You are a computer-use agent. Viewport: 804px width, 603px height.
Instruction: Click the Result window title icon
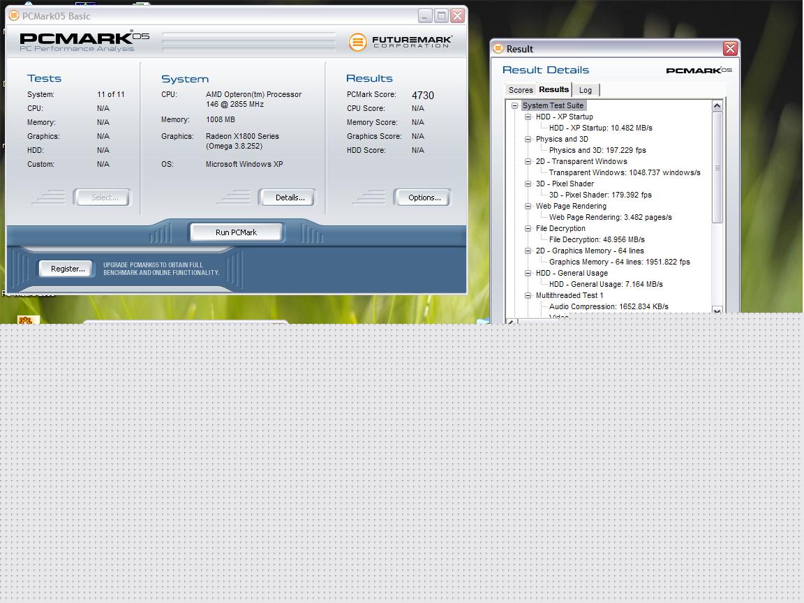tap(498, 49)
